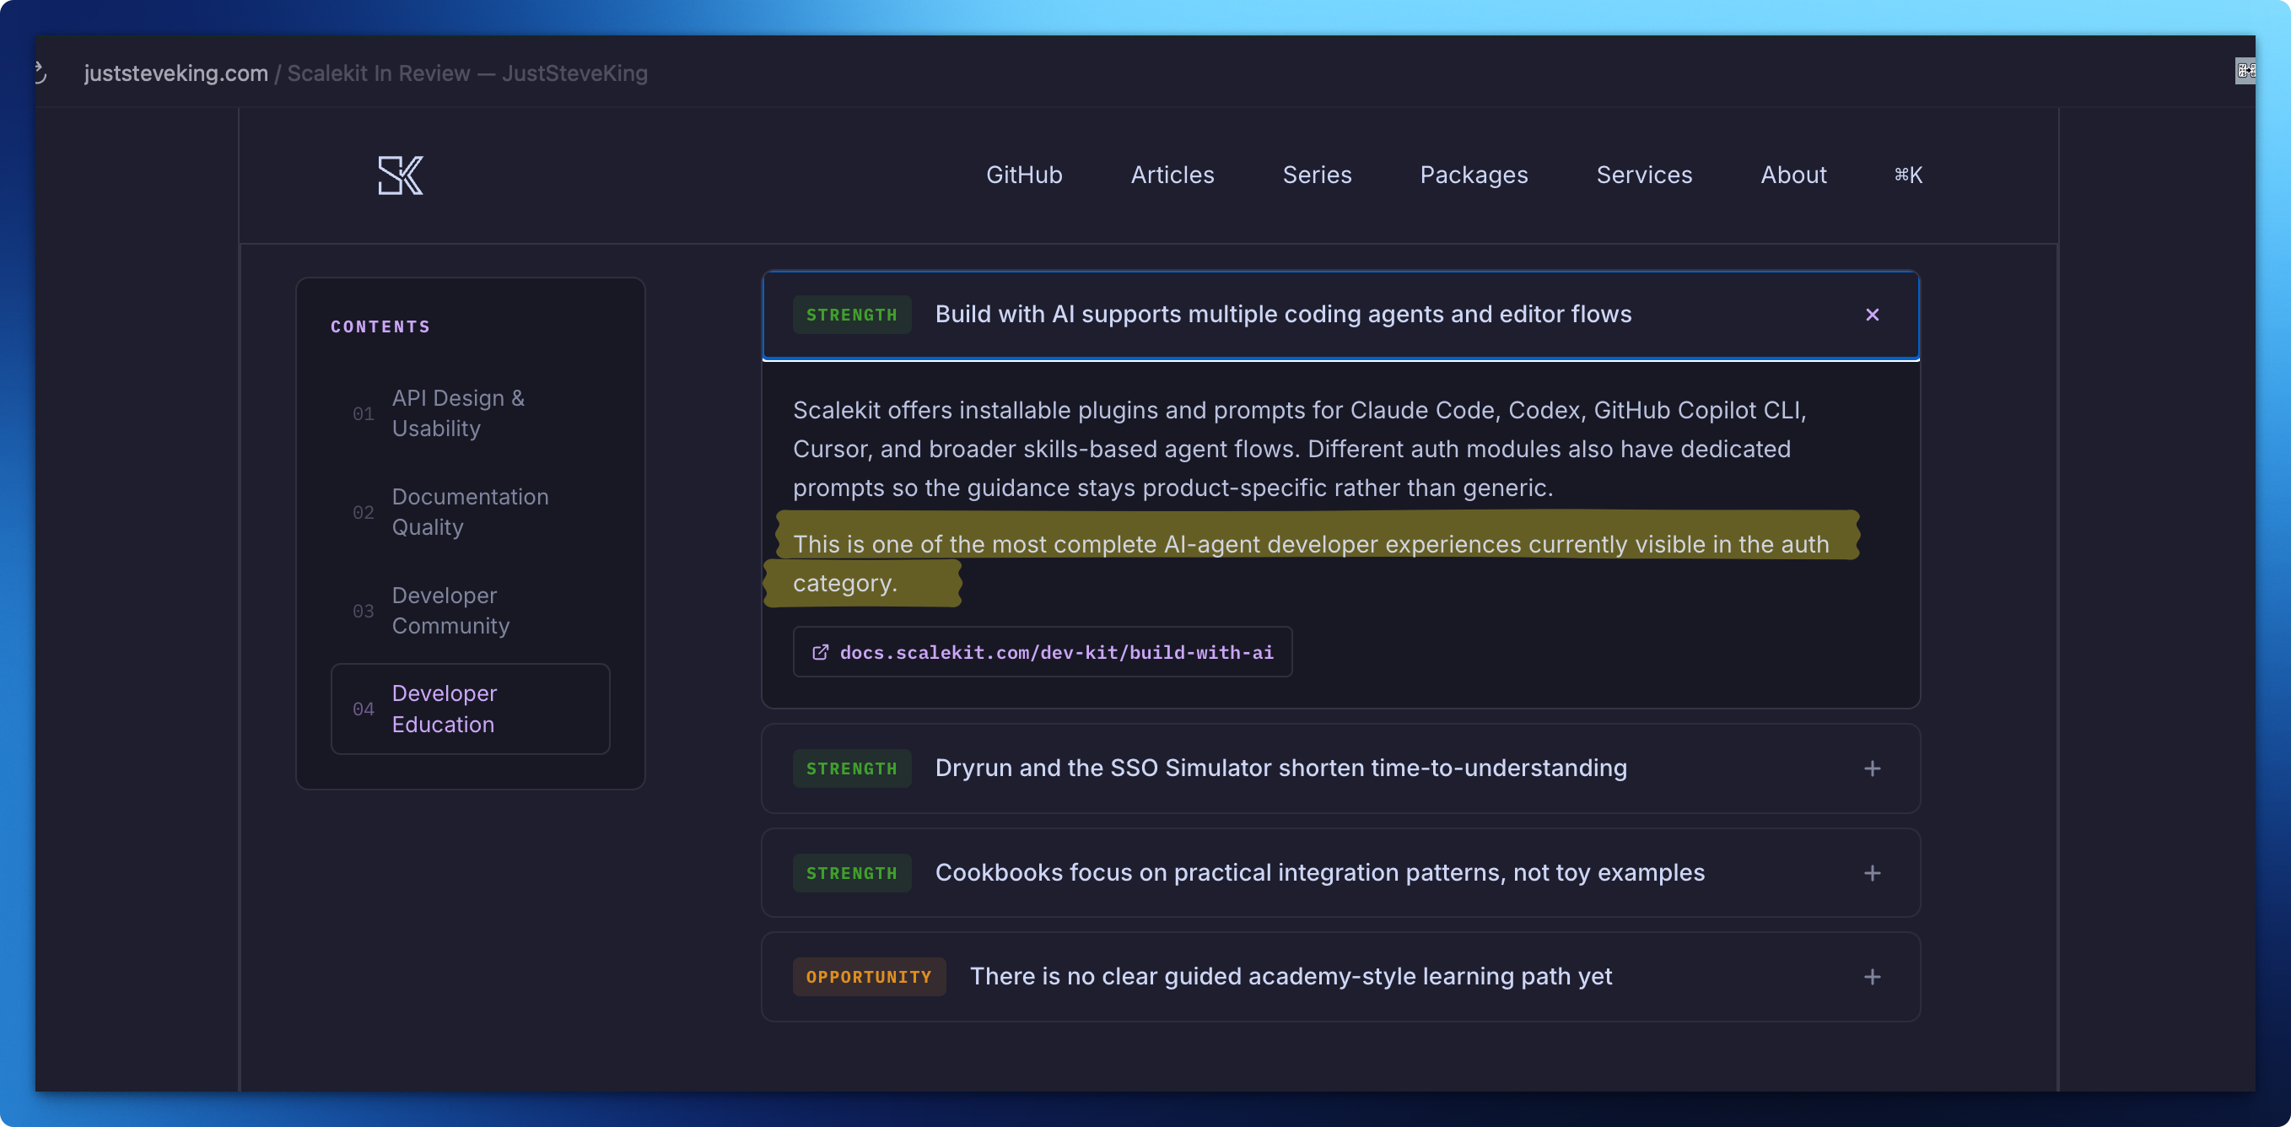Expand the academy-style learning path opportunity
Image resolution: width=2291 pixels, height=1127 pixels.
(1872, 978)
